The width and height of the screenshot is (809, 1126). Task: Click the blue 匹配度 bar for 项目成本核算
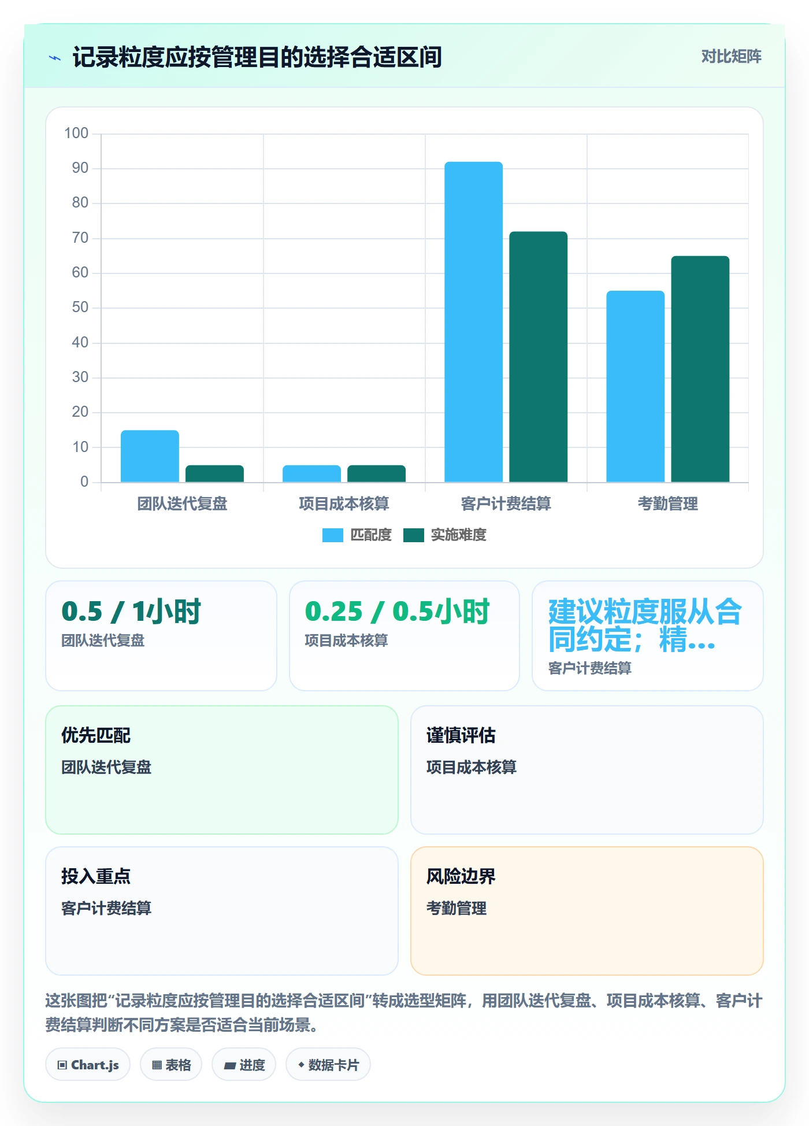pos(311,473)
